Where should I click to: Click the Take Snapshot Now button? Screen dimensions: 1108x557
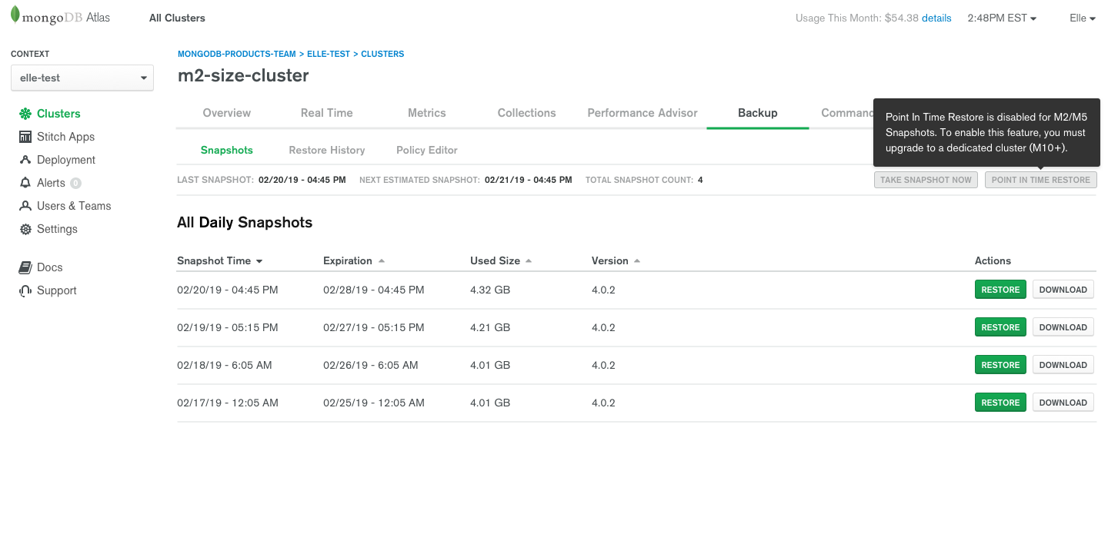click(926, 180)
